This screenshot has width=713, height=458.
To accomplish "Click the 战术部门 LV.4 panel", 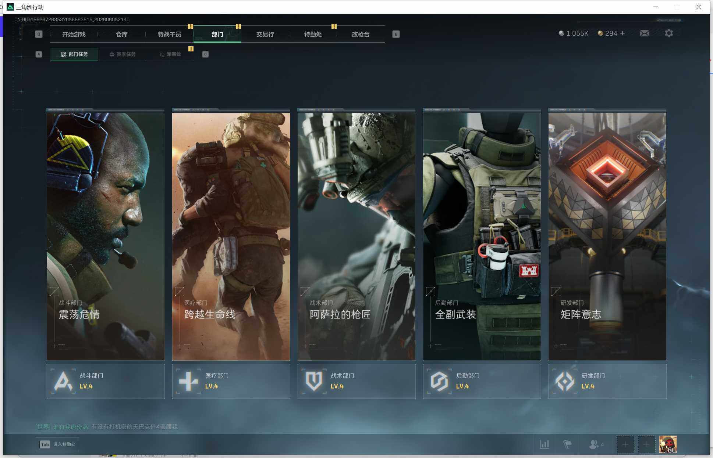I will point(356,381).
